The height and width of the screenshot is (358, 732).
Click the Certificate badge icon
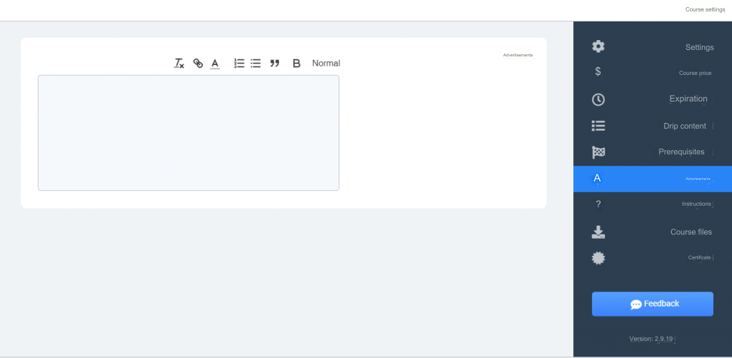598,258
